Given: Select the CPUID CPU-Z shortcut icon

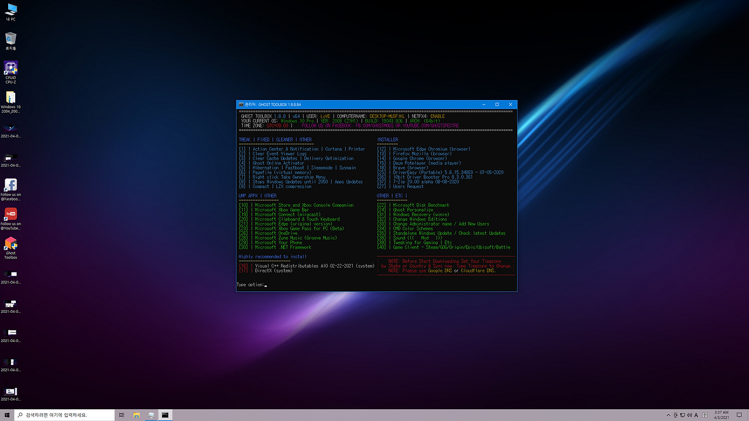Looking at the screenshot, I should click(11, 73).
